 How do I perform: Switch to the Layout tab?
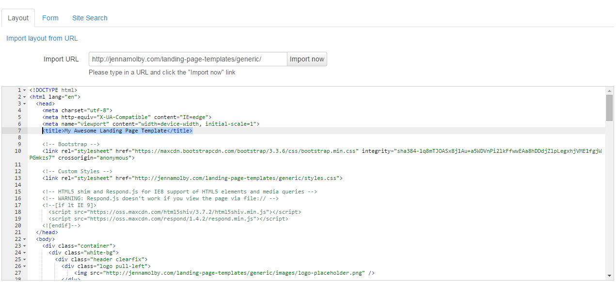18,18
